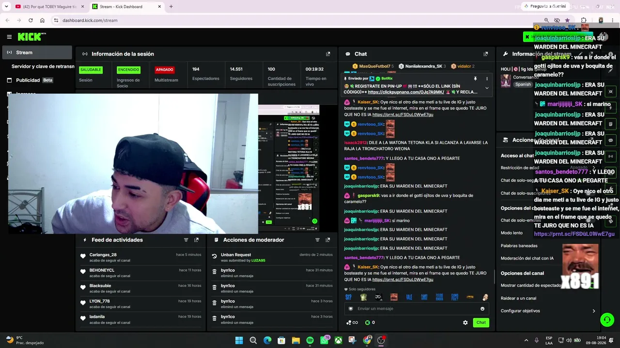Go to the browser home page
This screenshot has width=620, height=348.
click(42, 20)
